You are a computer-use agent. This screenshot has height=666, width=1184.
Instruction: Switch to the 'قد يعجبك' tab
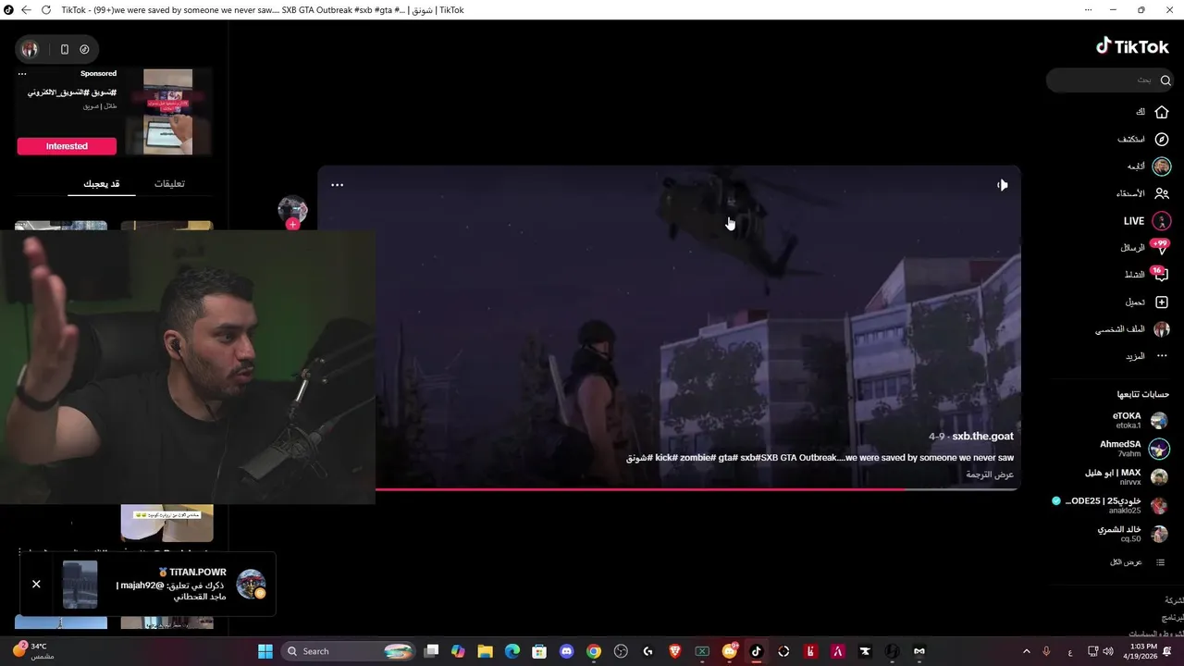click(x=102, y=183)
